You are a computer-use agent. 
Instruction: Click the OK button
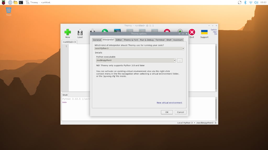point(167,112)
